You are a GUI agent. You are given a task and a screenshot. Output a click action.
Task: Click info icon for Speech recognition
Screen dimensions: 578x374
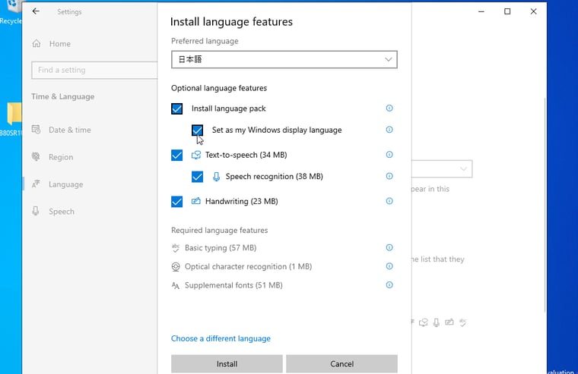click(x=389, y=176)
